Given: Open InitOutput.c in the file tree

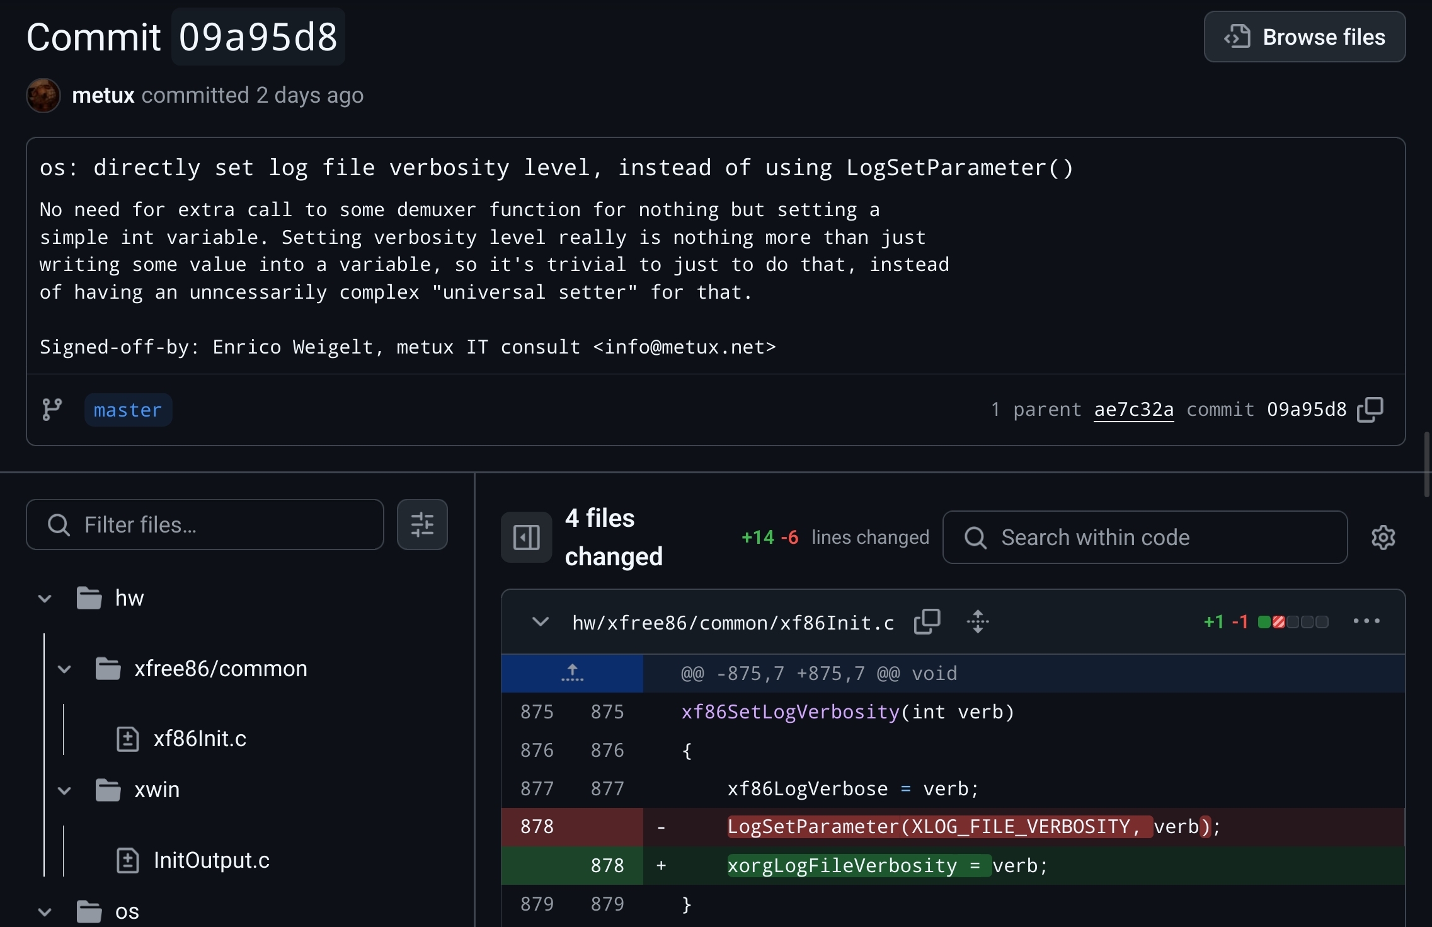Looking at the screenshot, I should pyautogui.click(x=212, y=860).
